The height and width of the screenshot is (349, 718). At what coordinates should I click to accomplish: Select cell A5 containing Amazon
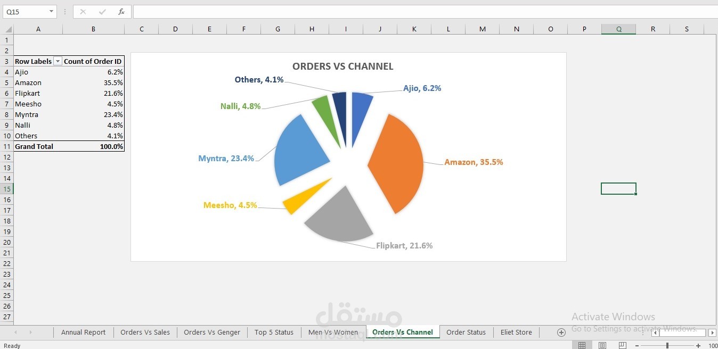(x=38, y=82)
